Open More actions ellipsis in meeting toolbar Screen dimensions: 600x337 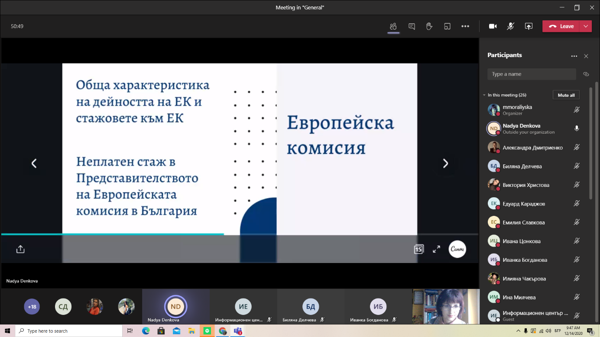[x=465, y=26]
